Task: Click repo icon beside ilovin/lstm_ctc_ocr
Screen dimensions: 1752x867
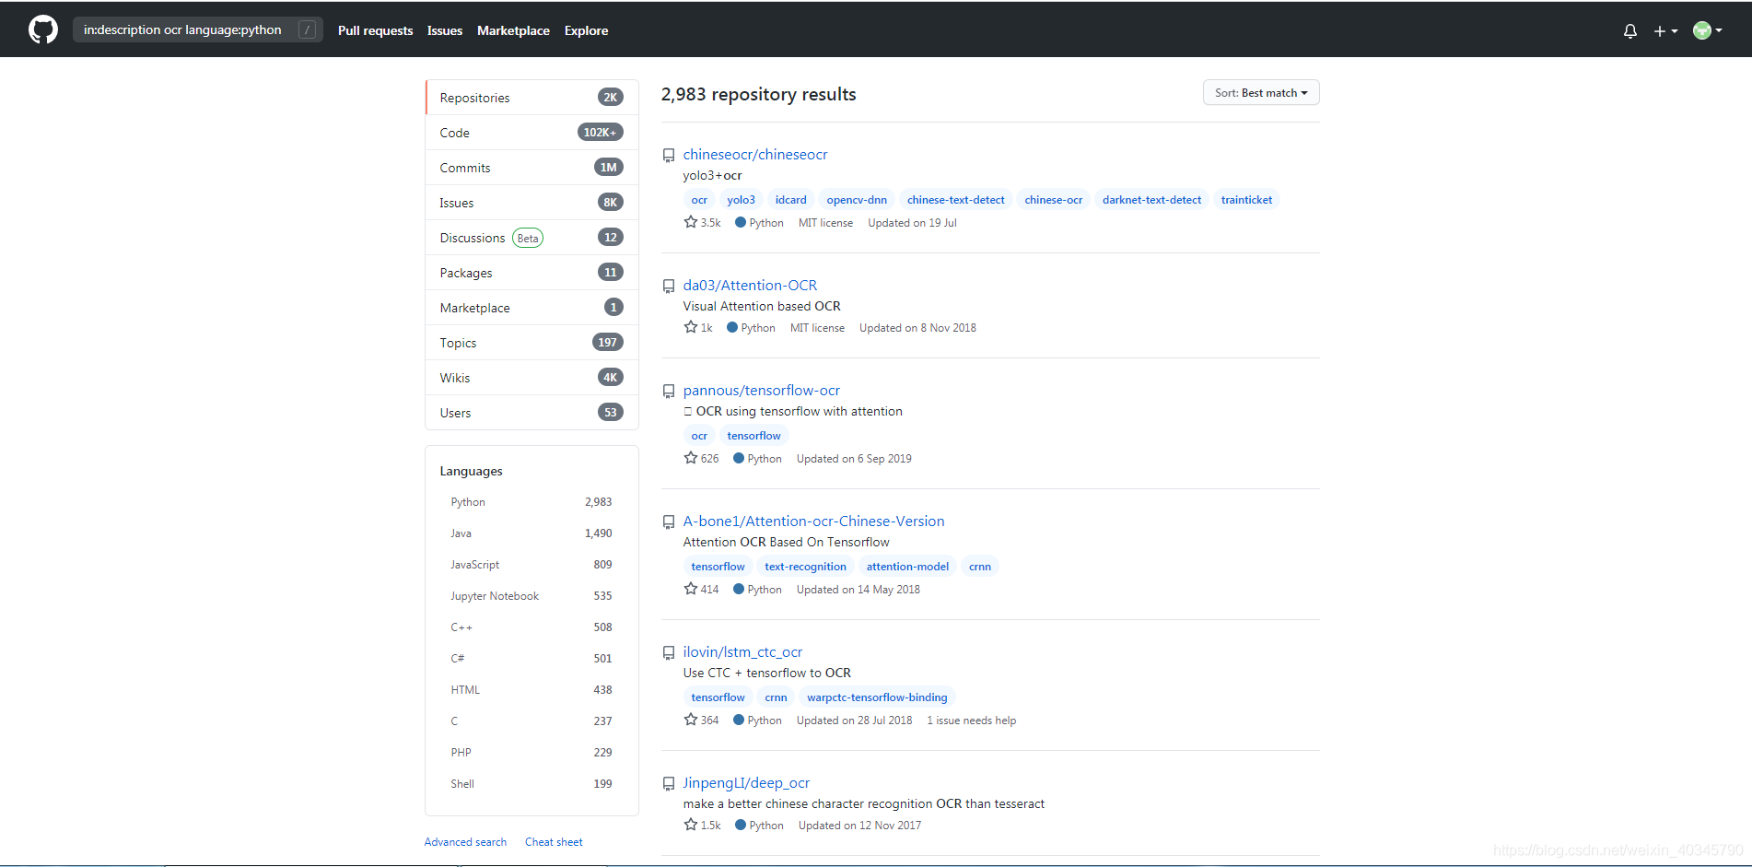Action: click(x=669, y=653)
